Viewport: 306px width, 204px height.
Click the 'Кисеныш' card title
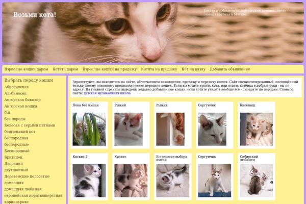pos(247,105)
